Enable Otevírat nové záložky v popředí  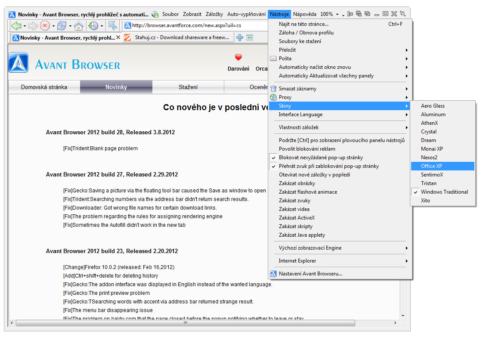point(340,175)
